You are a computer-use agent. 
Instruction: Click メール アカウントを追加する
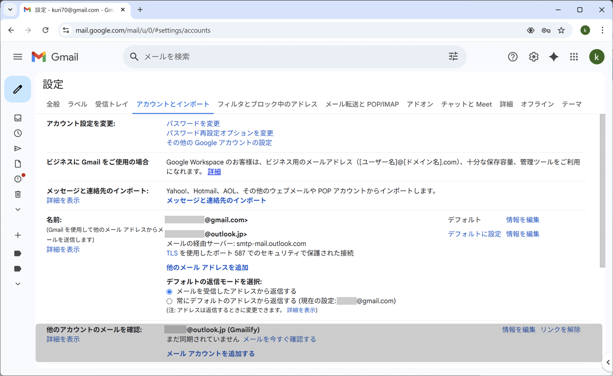[210, 354]
